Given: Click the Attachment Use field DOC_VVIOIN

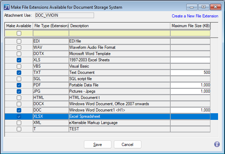Looking at the screenshot, I should tap(64, 15).
